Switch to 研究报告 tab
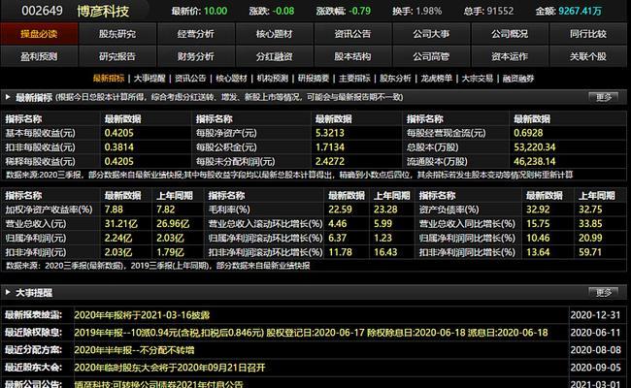Image resolution: width=631 pixels, height=388 pixels. 117,56
